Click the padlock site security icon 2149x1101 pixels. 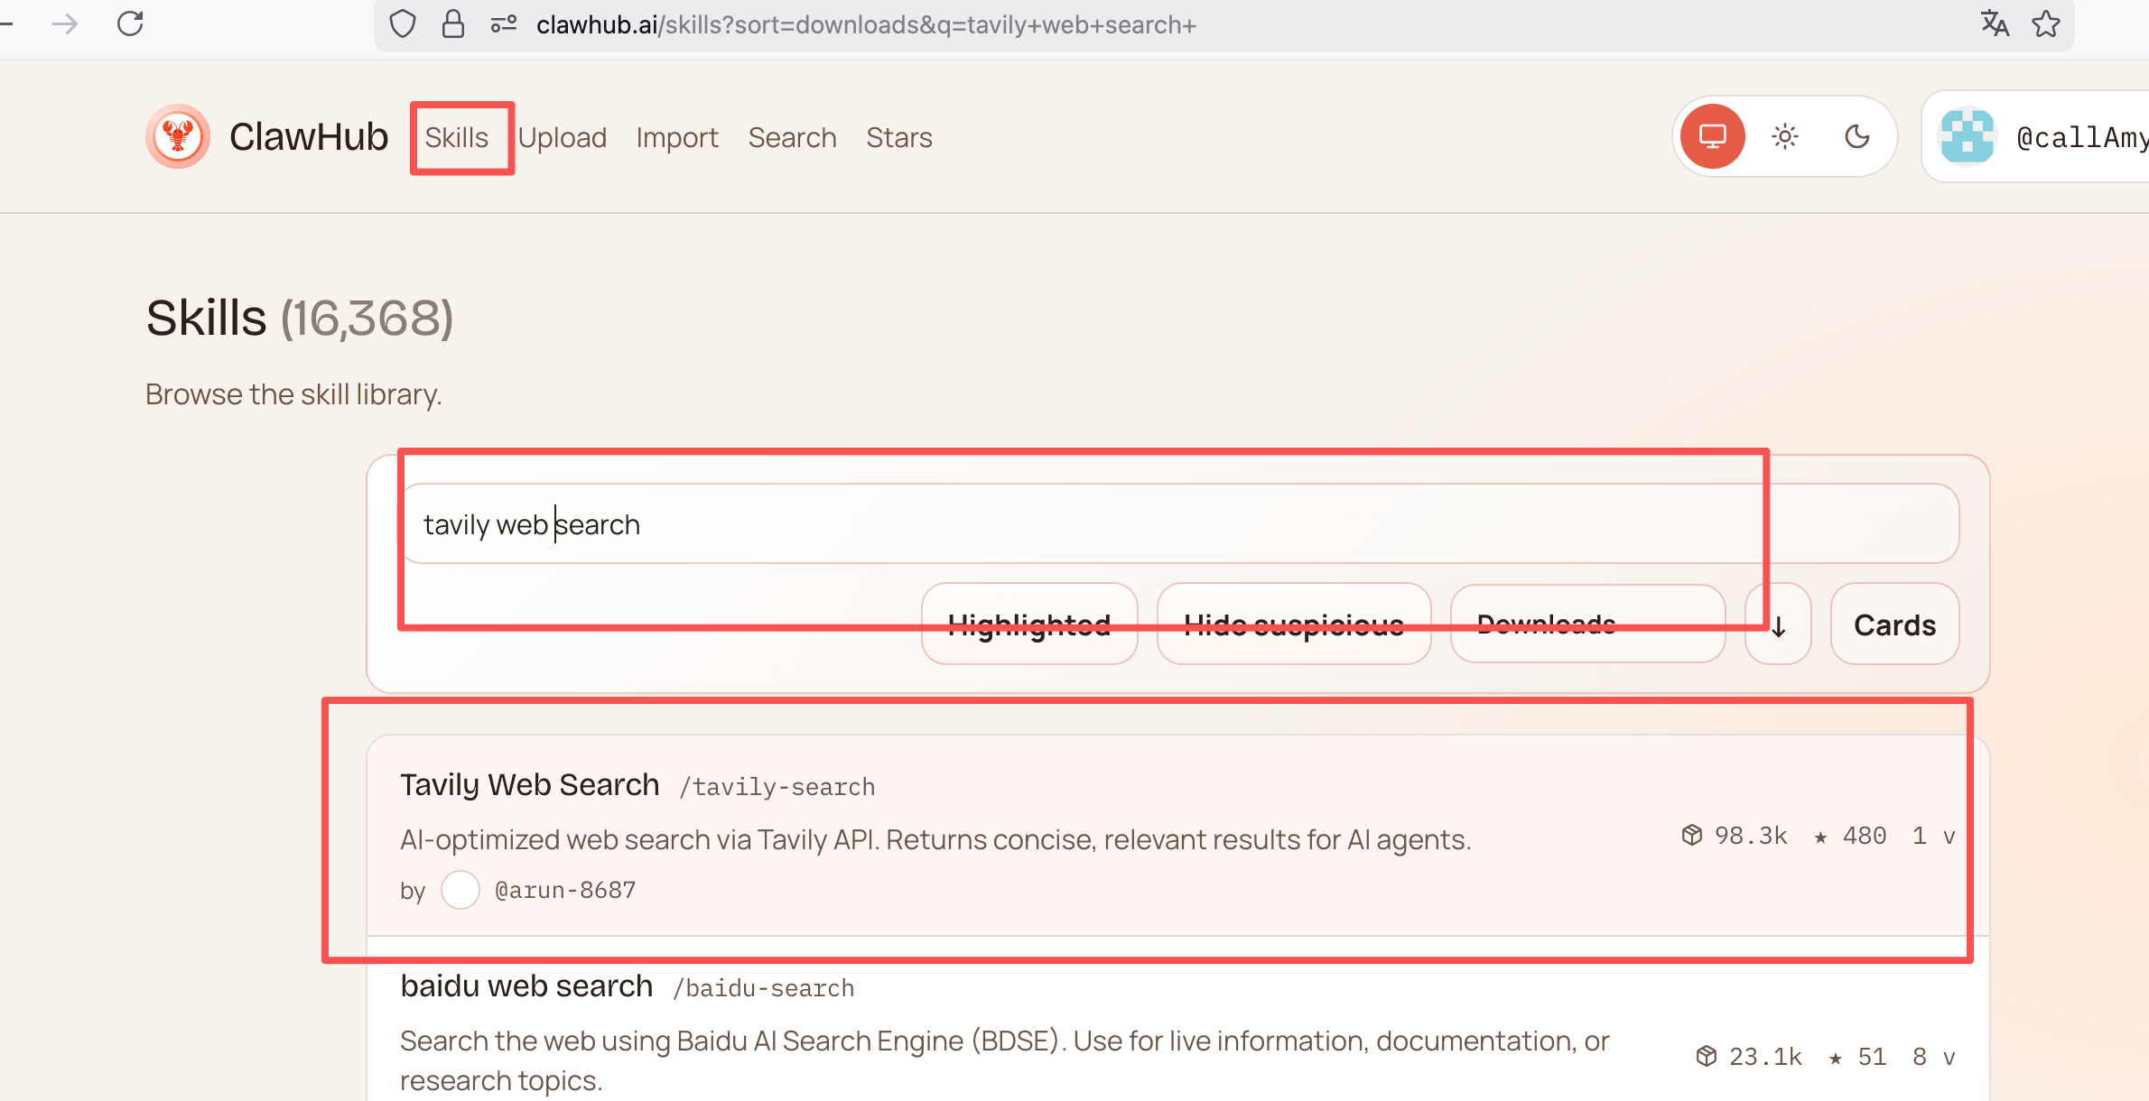click(452, 23)
